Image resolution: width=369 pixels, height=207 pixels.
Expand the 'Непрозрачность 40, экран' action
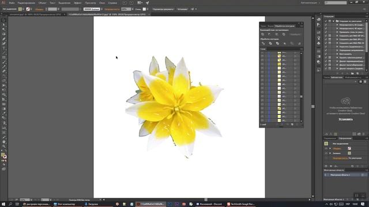[x=337, y=28]
